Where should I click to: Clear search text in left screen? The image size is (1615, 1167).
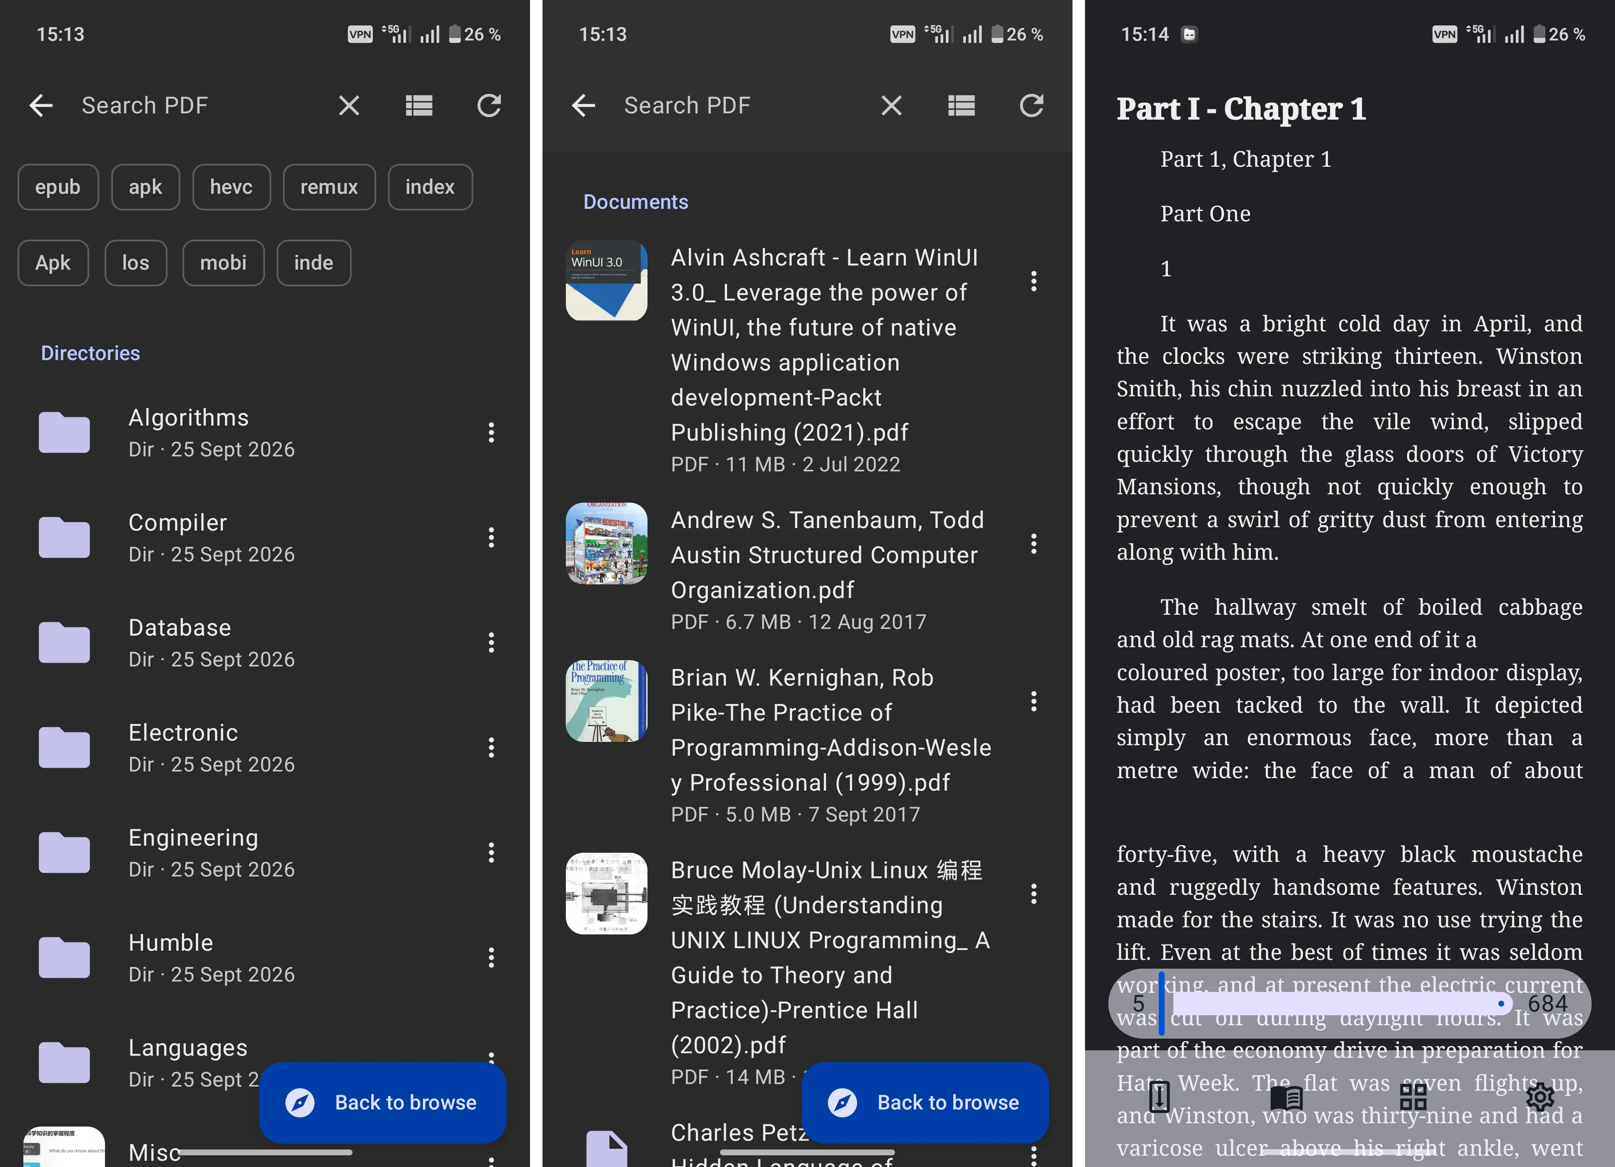(x=349, y=105)
